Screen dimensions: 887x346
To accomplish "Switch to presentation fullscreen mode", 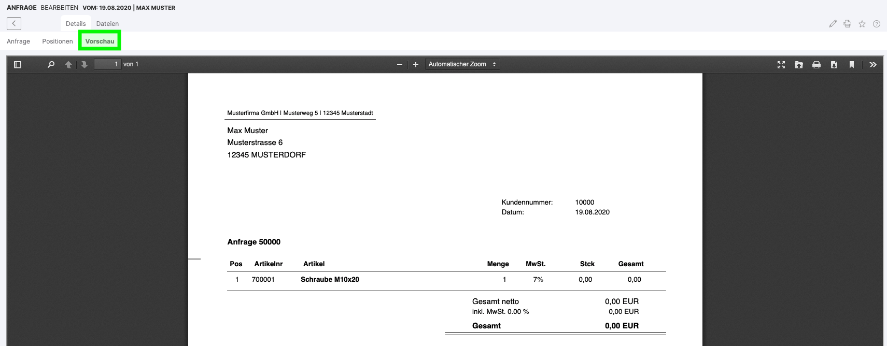I will coord(781,65).
